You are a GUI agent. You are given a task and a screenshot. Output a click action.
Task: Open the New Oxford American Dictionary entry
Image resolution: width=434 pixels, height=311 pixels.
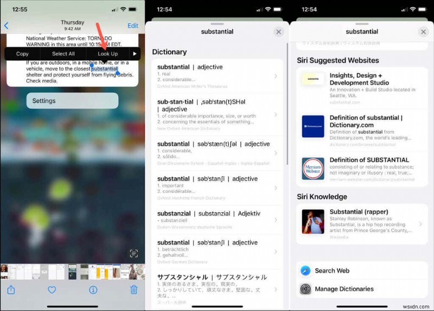218,115
